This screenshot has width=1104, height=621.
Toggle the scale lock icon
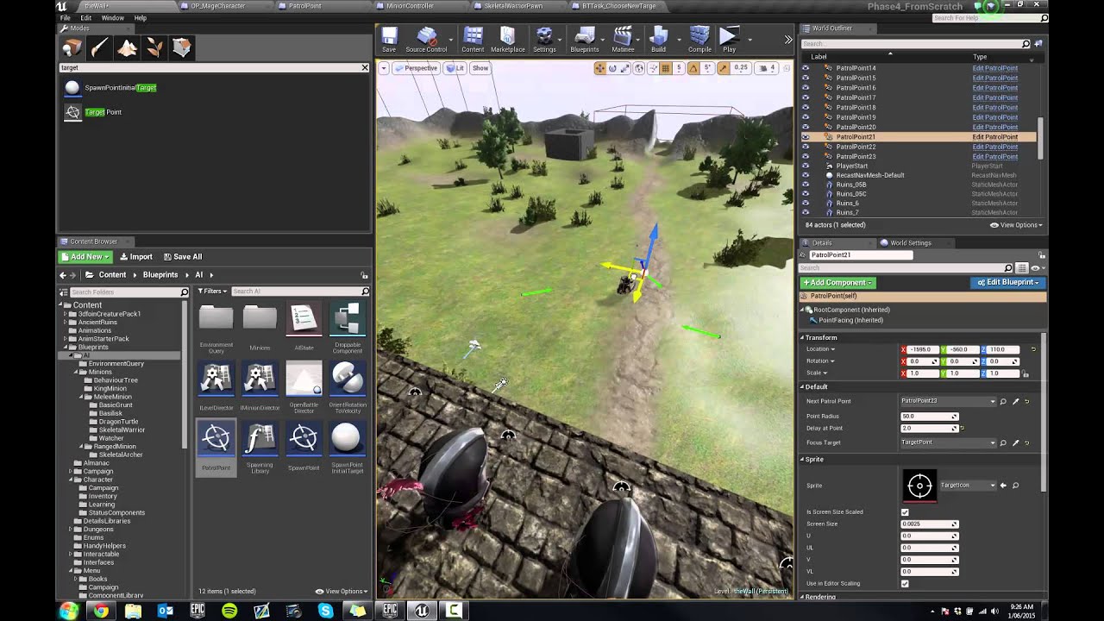(1026, 373)
